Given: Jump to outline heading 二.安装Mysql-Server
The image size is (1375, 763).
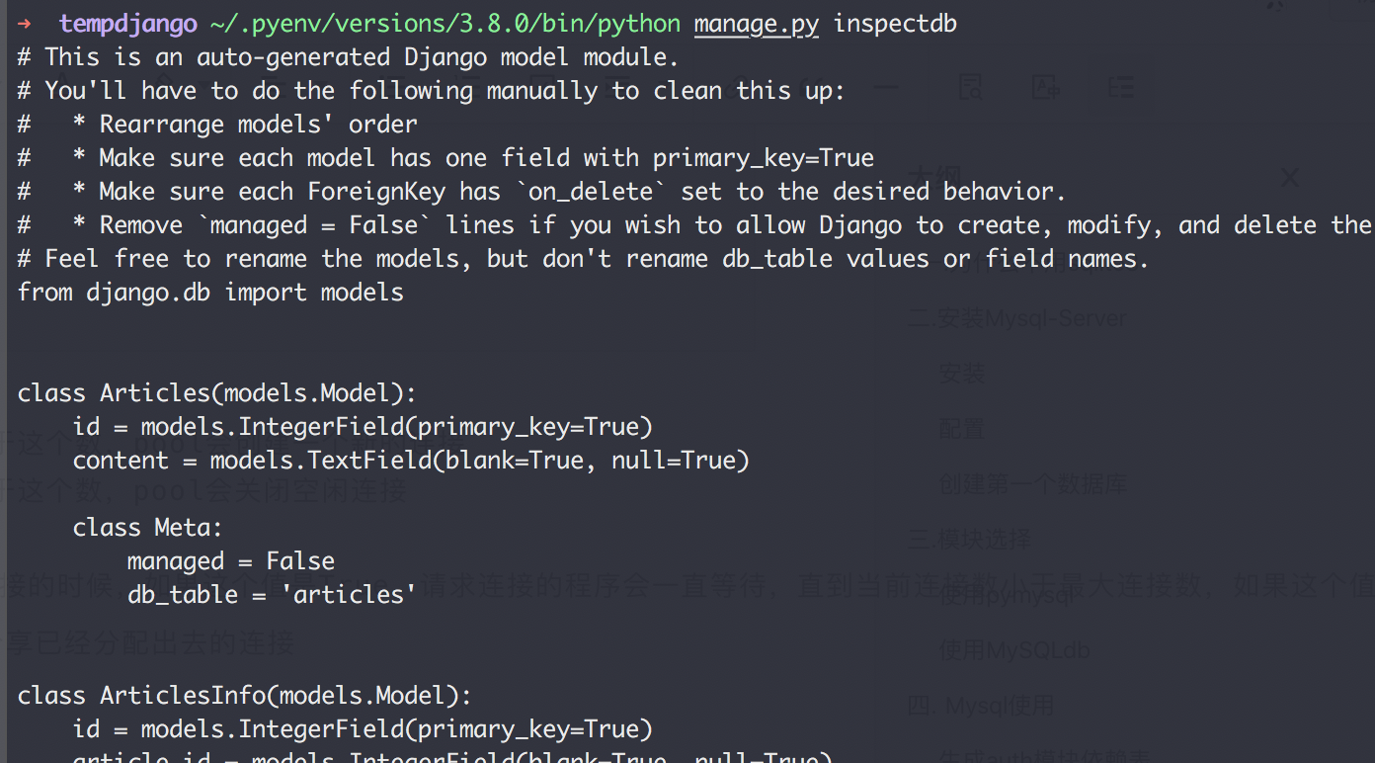Looking at the screenshot, I should [1016, 318].
